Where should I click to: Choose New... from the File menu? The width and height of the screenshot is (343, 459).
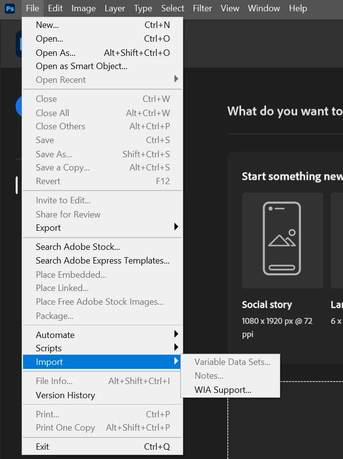click(102, 25)
